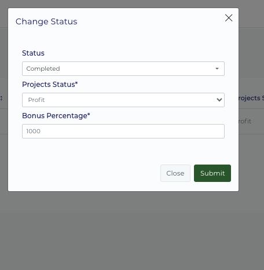Click the Bonus Percentage* label
The width and height of the screenshot is (264, 270).
56,116
